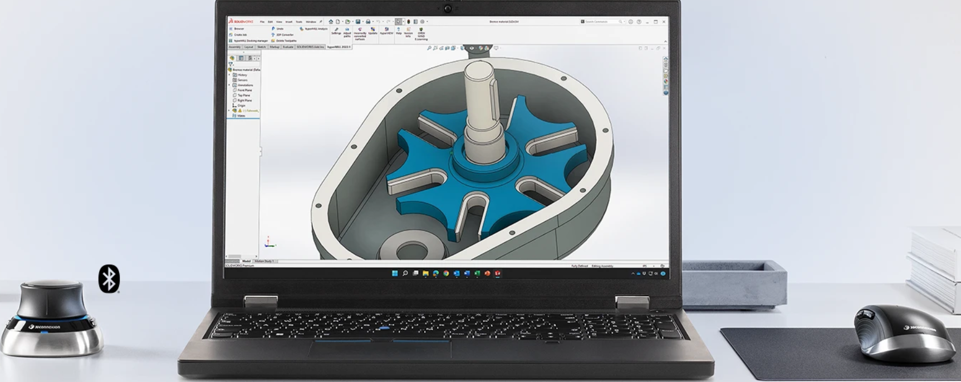961x382 pixels.
Task: Click the Delete Toolpaths button
Action: (x=286, y=41)
